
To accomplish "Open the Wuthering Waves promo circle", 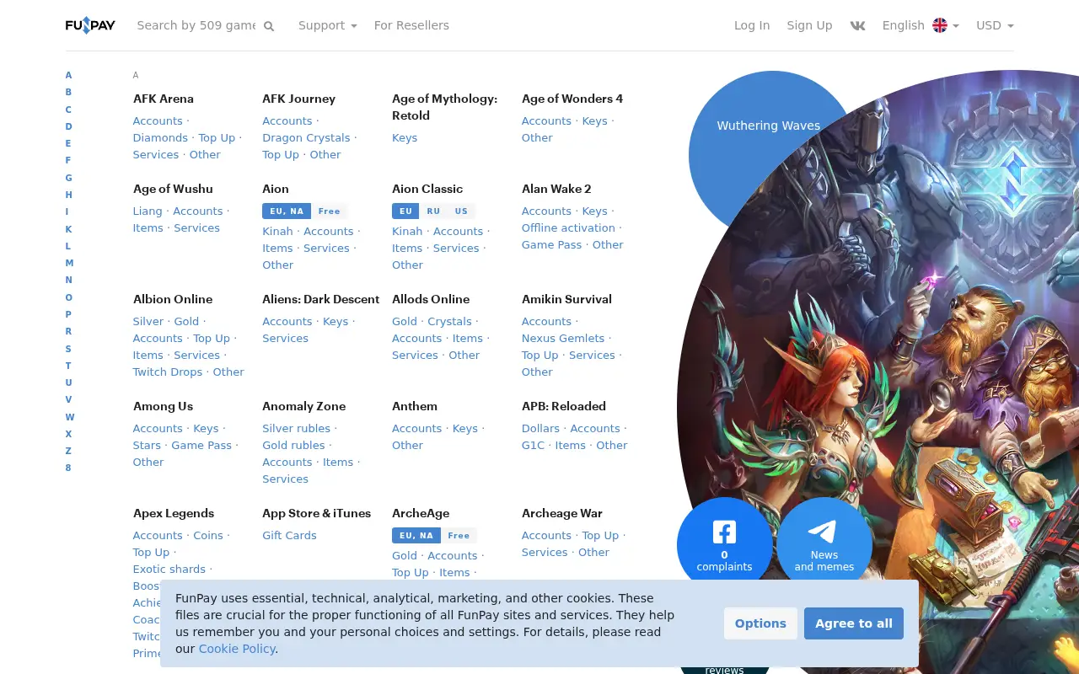I will (x=769, y=126).
